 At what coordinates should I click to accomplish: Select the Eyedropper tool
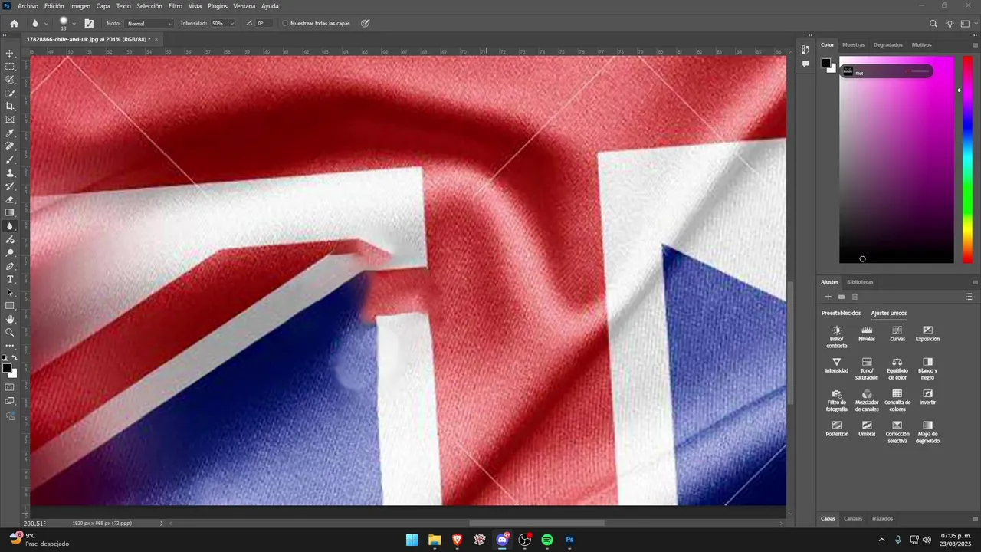click(x=10, y=133)
